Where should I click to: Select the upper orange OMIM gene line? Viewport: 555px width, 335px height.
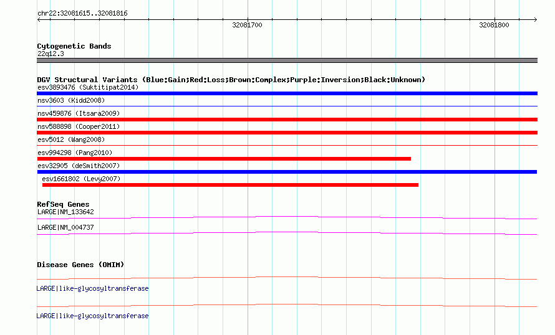(x=287, y=278)
